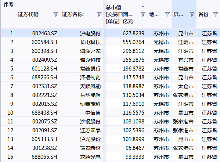Click the 证券代码 header label
Screen dimensions: 220x162
(28, 14)
